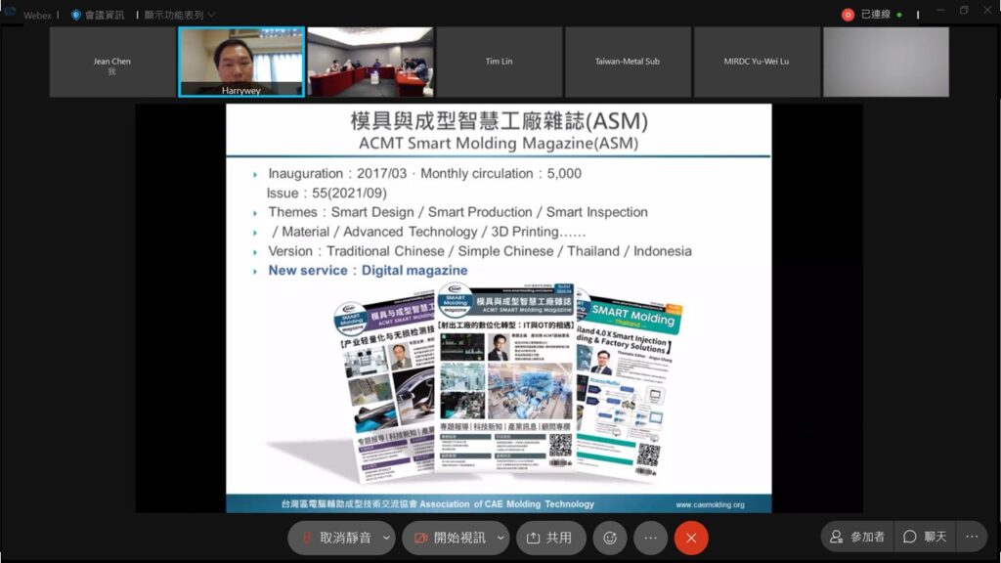
Task: Expand the audio options arrow beside 取消靜音
Action: coord(386,538)
